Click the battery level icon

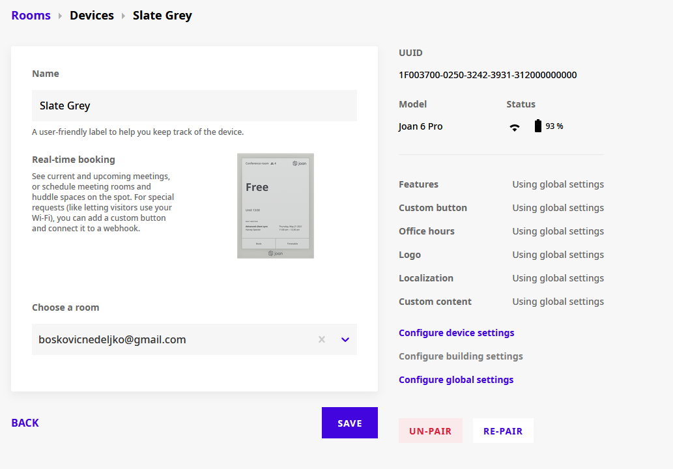click(x=537, y=126)
